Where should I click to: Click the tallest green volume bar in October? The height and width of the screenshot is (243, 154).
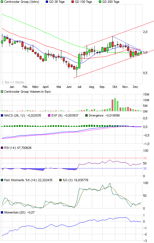[x=115, y=105]
